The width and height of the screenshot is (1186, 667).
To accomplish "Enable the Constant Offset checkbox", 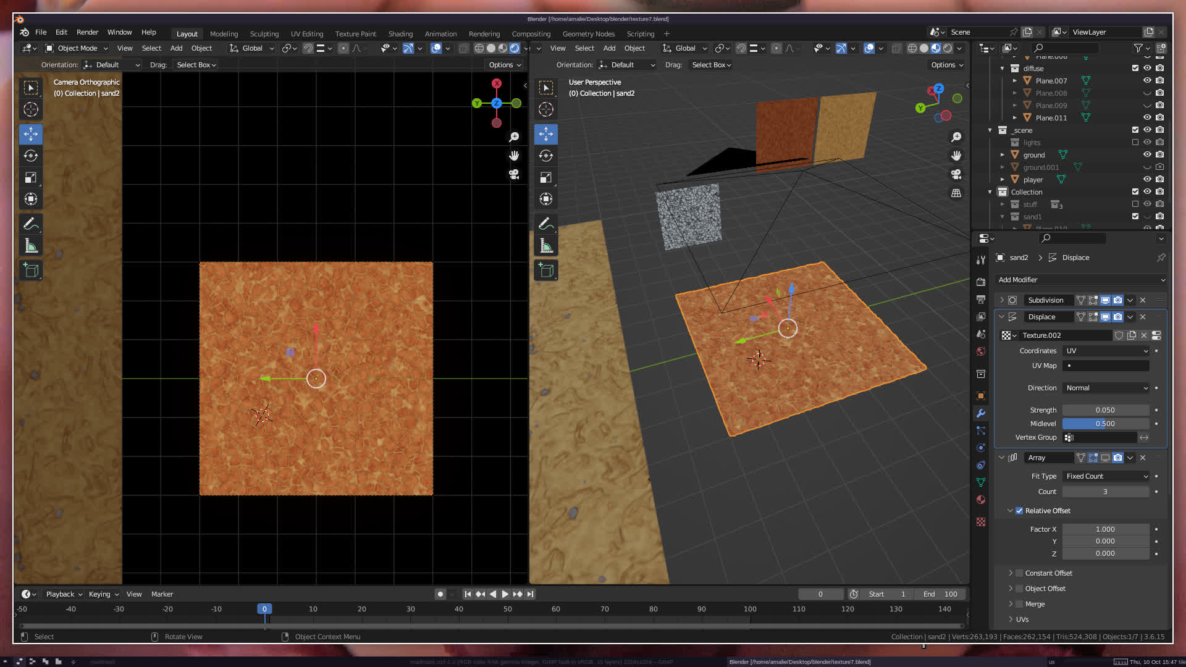I will [1019, 573].
